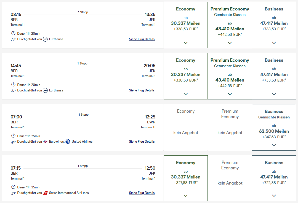Viewport: 298px width, 203px height.
Task: Click the clock icon next to 'Dauer 11h 35min'
Action: pos(13,187)
